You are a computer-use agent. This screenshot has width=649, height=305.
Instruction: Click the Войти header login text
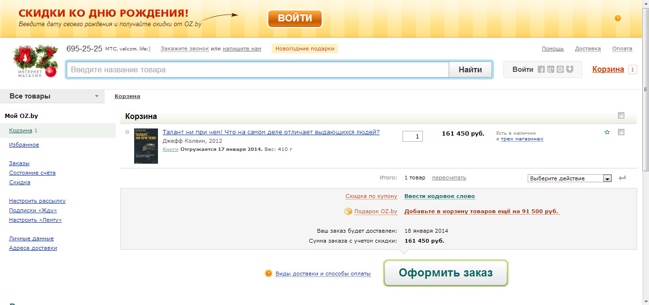(x=523, y=69)
